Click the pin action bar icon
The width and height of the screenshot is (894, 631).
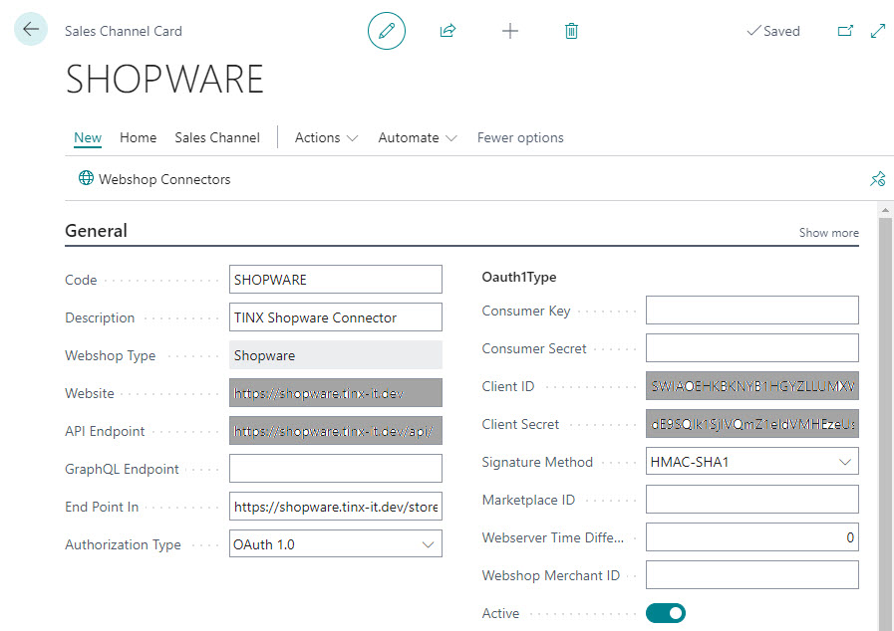pos(877,179)
